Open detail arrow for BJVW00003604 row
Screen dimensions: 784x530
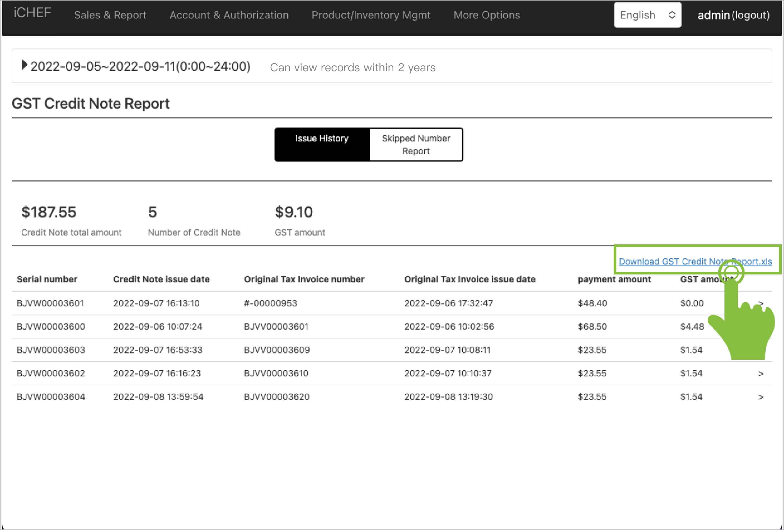(x=761, y=397)
